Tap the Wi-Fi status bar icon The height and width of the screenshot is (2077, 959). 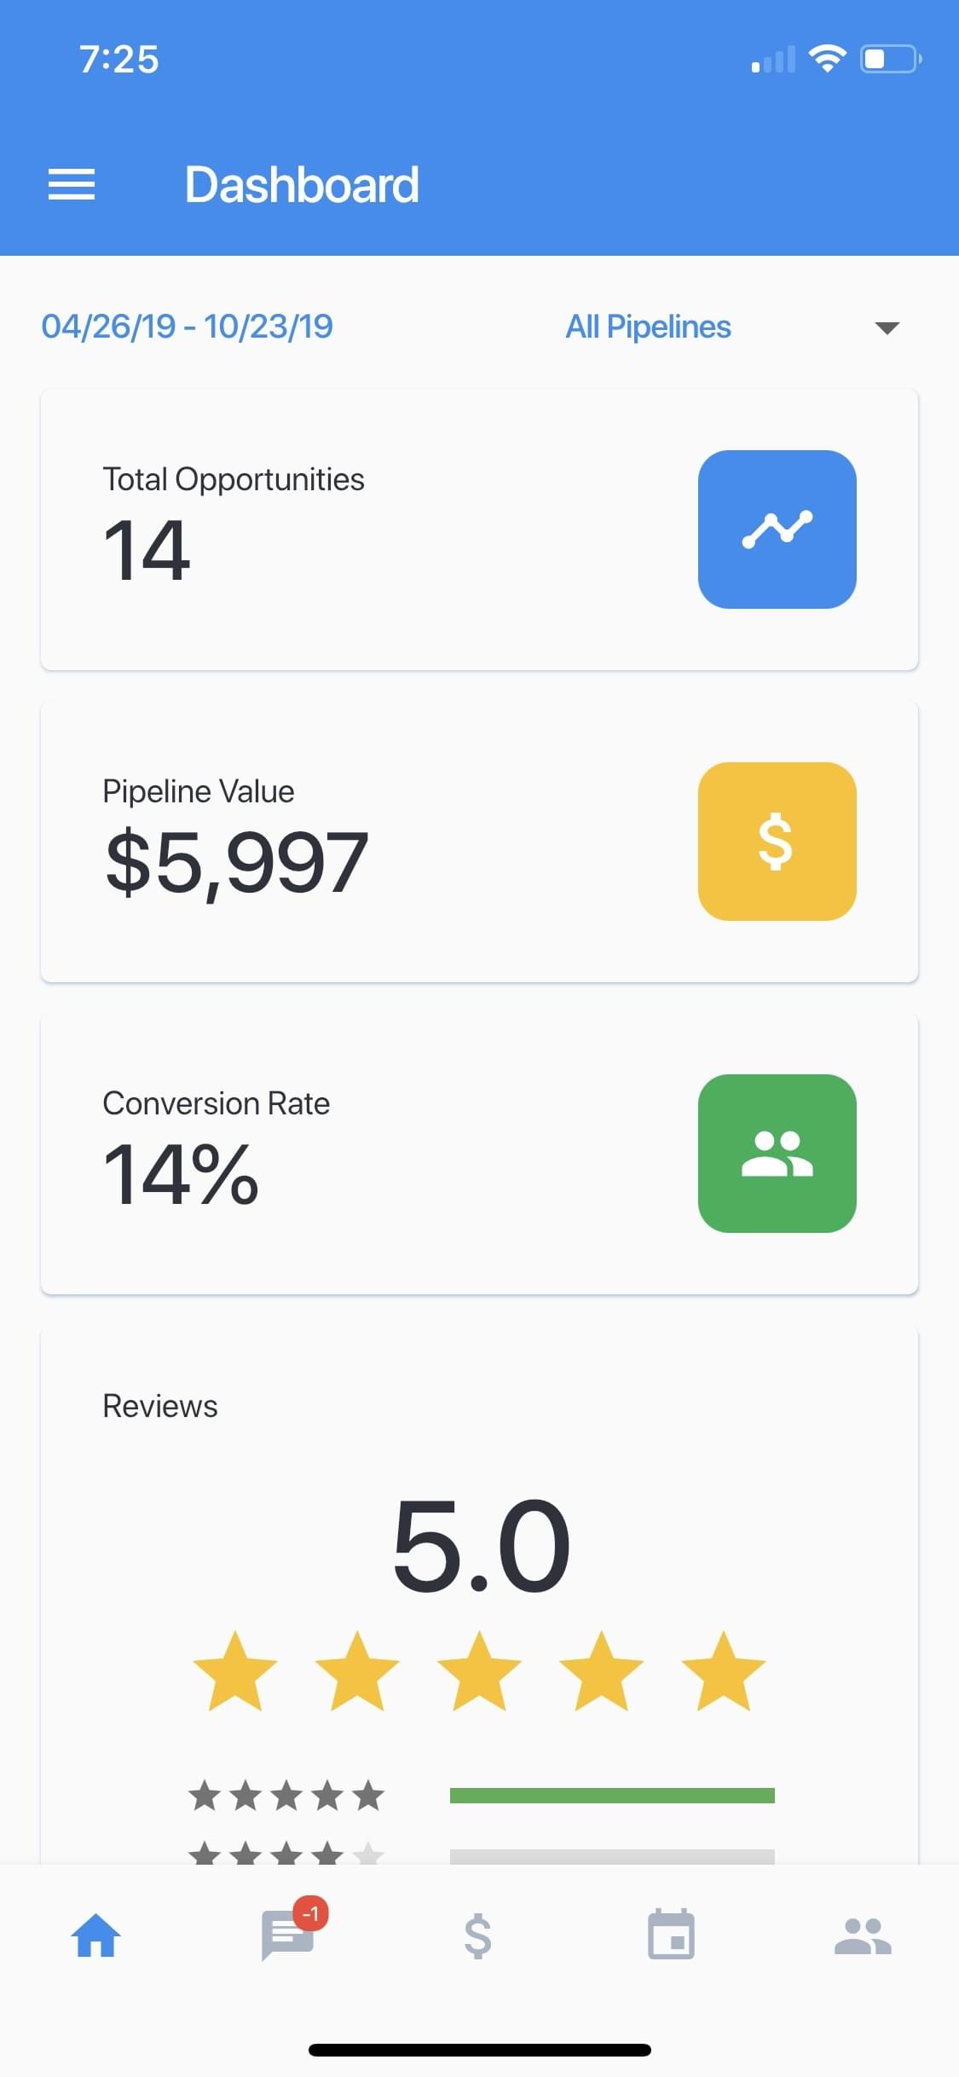point(827,59)
